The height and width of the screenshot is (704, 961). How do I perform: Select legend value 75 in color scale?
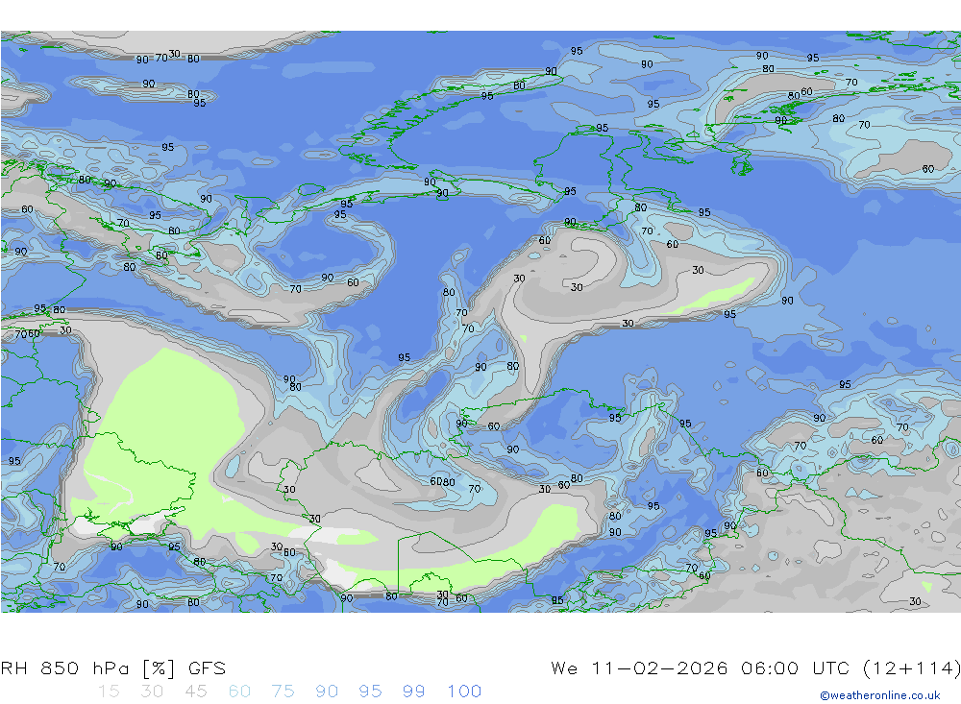283,692
